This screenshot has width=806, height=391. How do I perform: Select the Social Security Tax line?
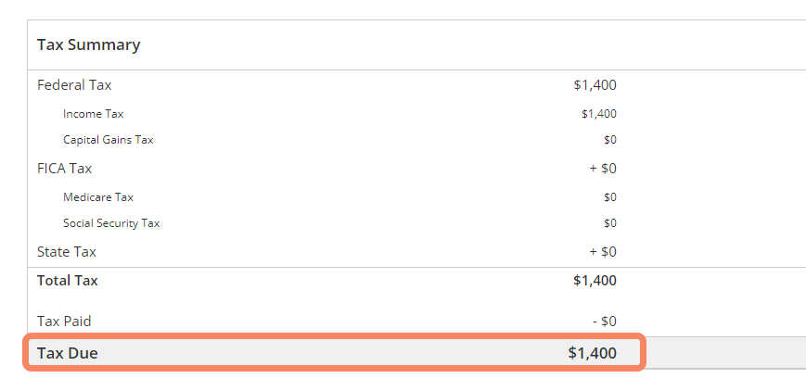coord(111,223)
